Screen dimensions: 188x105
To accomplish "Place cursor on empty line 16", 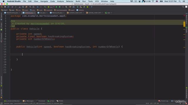I will (x=98, y=54).
